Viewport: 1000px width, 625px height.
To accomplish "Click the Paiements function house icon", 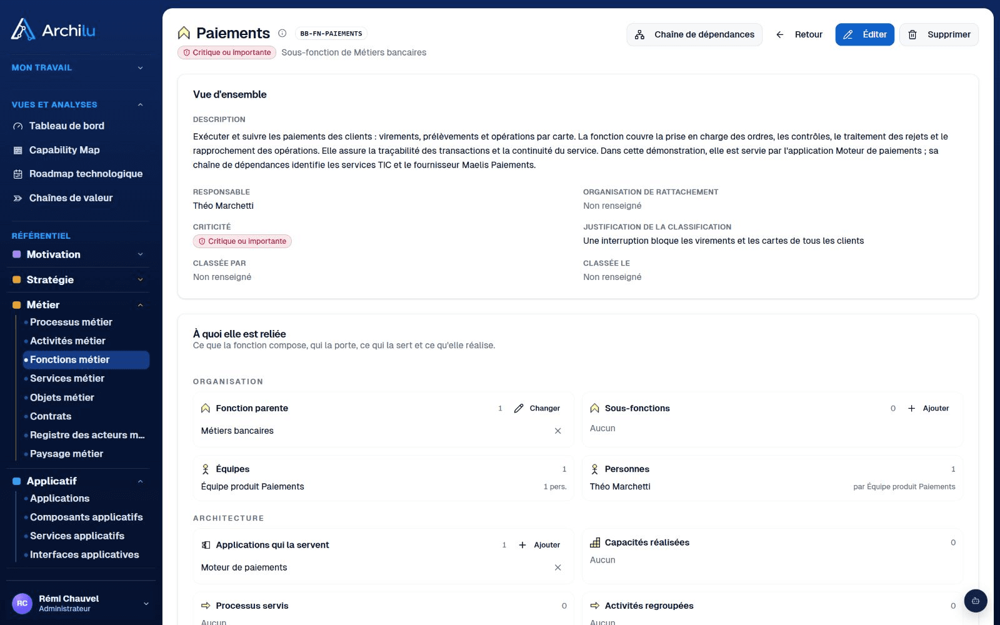I will pyautogui.click(x=184, y=32).
